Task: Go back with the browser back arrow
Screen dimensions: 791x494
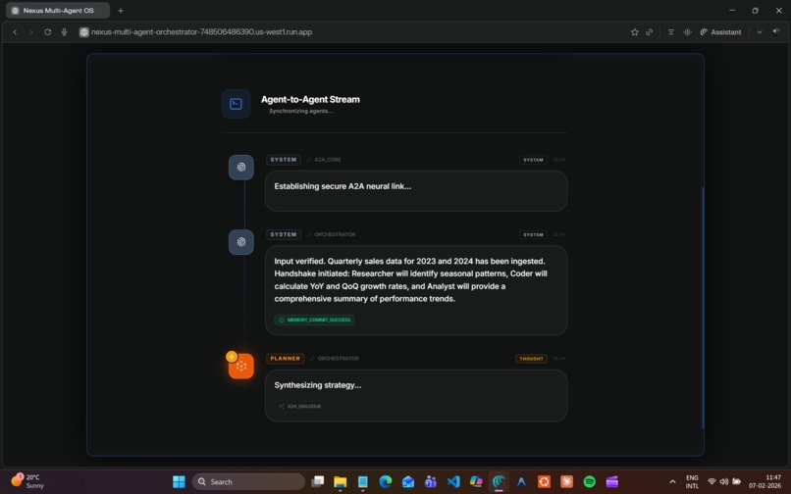Action: 15,31
